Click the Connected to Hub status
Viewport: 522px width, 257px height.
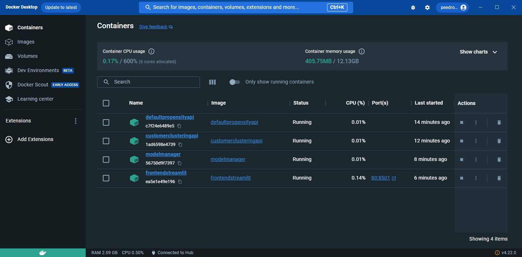172,253
